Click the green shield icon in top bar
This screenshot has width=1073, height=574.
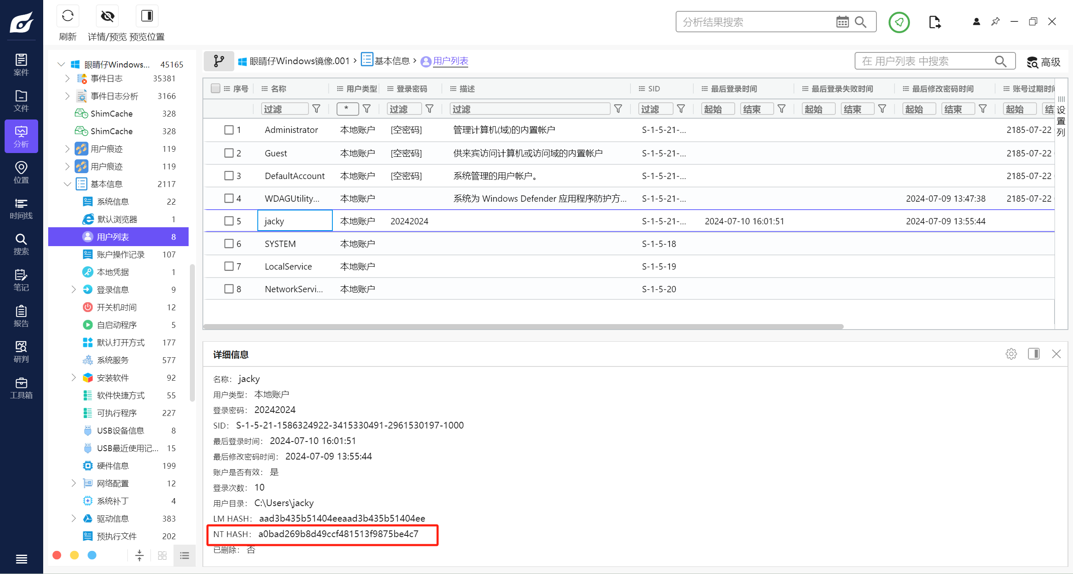click(899, 22)
